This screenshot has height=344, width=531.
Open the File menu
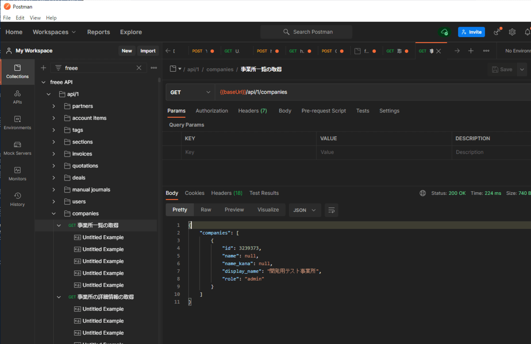(7, 18)
